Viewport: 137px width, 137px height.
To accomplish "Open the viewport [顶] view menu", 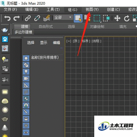I will click(76, 41).
